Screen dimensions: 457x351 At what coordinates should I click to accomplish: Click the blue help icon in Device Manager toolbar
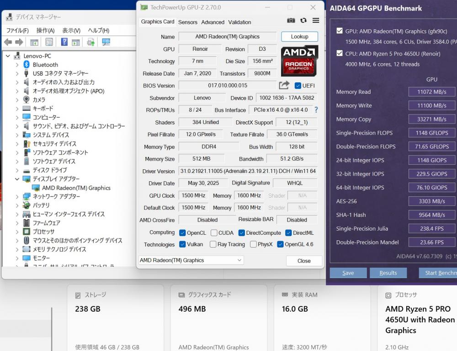pyautogui.click(x=64, y=42)
